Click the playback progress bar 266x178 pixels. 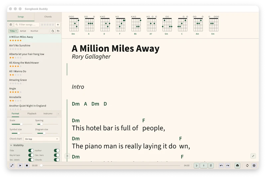[111, 165]
